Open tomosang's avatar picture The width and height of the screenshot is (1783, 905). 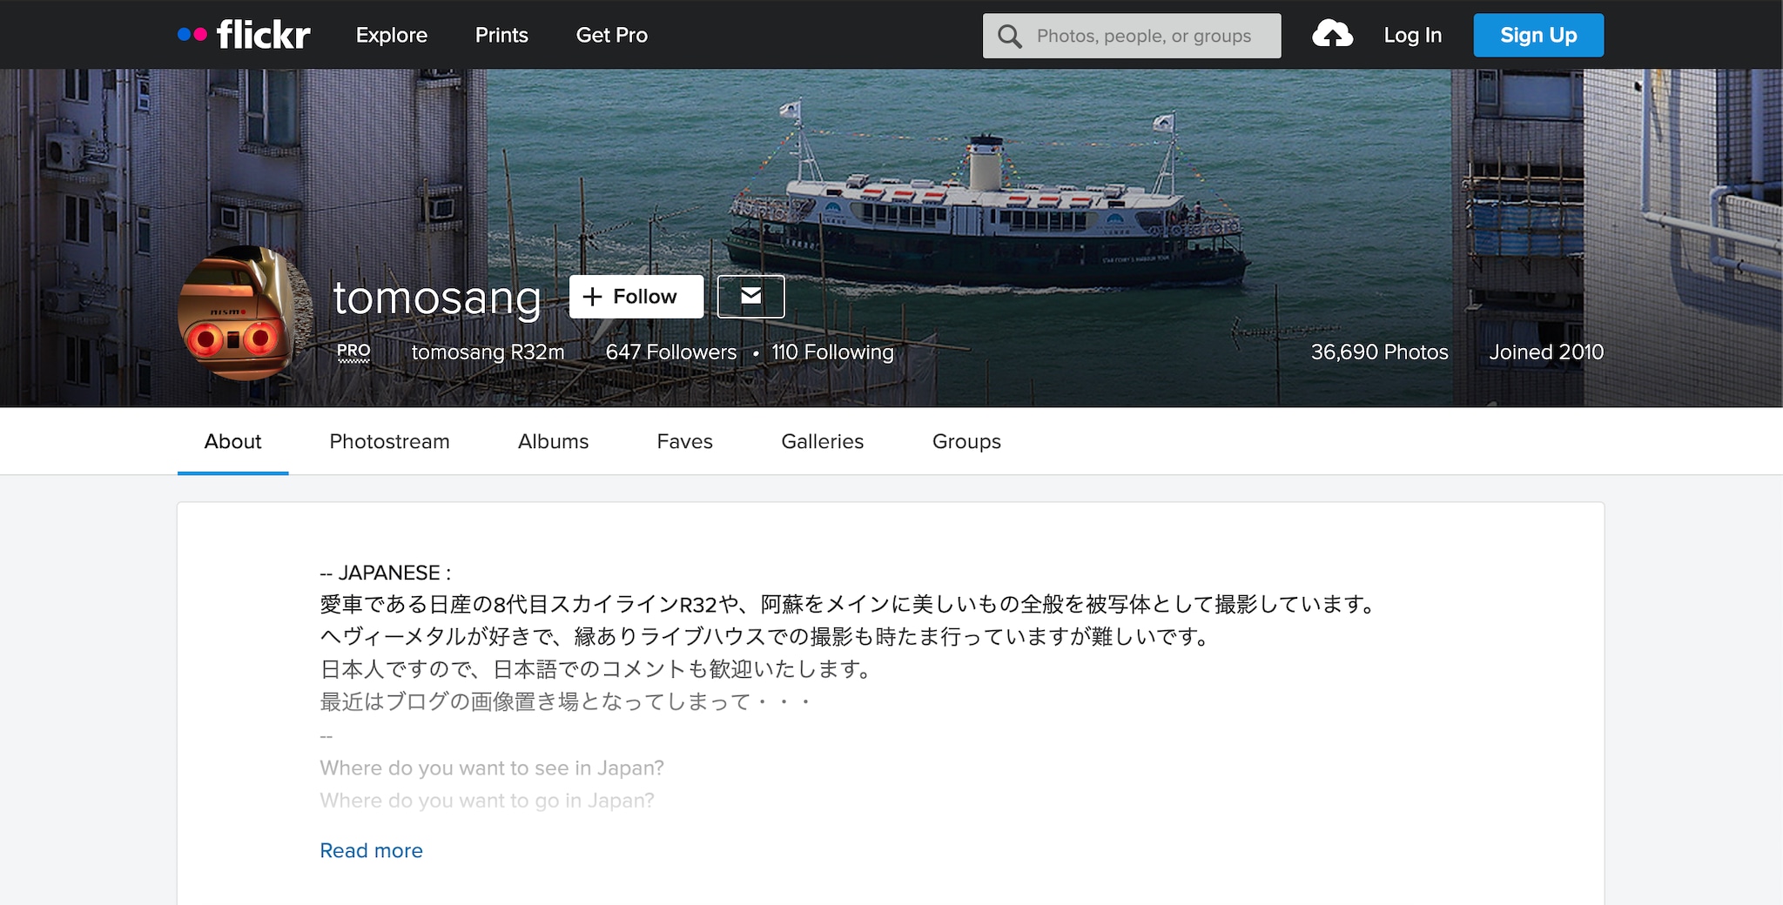(246, 313)
